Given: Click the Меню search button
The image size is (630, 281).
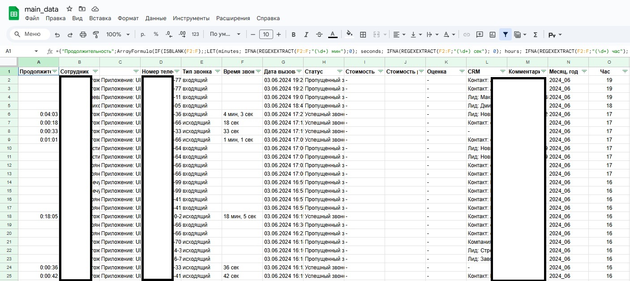Looking at the screenshot, I should 30,35.
